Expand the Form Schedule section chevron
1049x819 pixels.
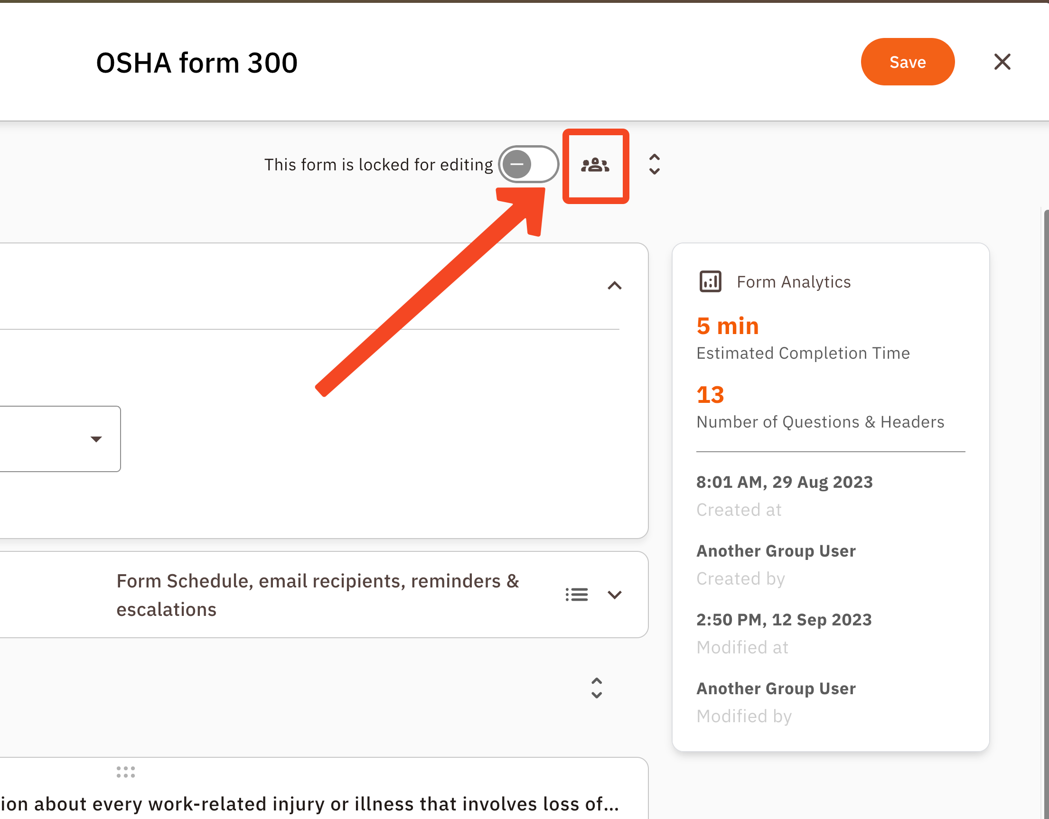(614, 595)
